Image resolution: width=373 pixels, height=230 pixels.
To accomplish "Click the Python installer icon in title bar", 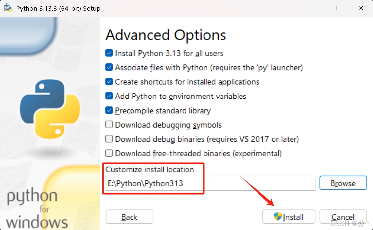I will pyautogui.click(x=8, y=8).
